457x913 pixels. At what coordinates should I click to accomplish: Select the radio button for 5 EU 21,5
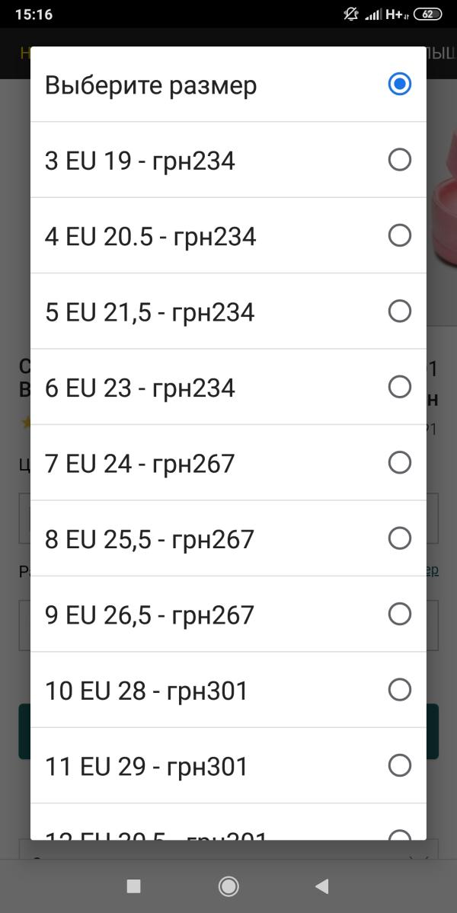click(x=399, y=311)
